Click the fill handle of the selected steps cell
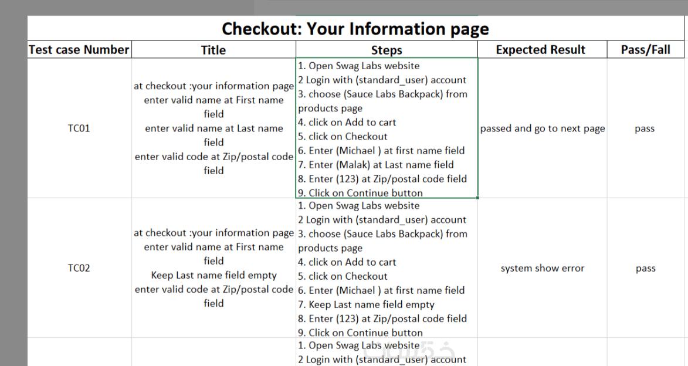The image size is (688, 366). point(478,198)
